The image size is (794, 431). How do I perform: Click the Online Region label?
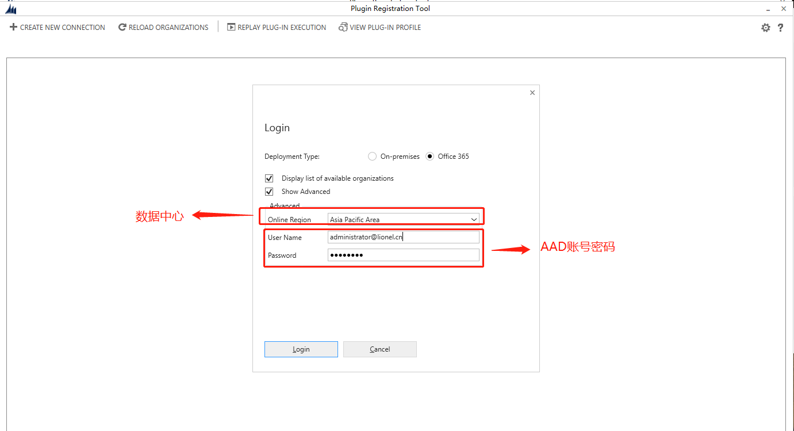(289, 220)
